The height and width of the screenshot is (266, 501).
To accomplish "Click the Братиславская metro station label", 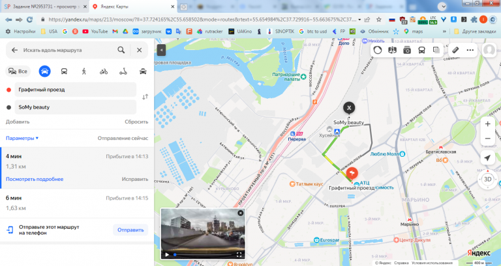I will 440,152.
